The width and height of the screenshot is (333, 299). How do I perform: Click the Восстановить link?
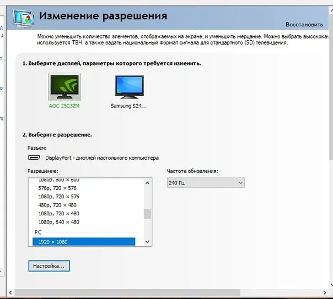point(304,25)
